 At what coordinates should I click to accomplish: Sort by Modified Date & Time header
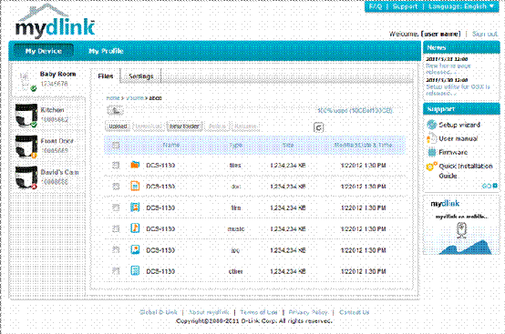363,146
